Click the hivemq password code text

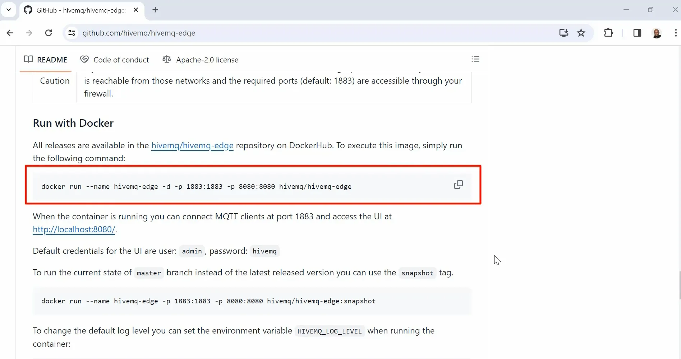tap(264, 251)
